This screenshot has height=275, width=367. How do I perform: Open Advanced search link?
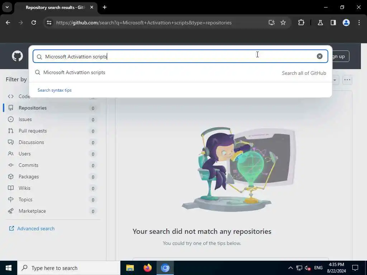(32, 228)
